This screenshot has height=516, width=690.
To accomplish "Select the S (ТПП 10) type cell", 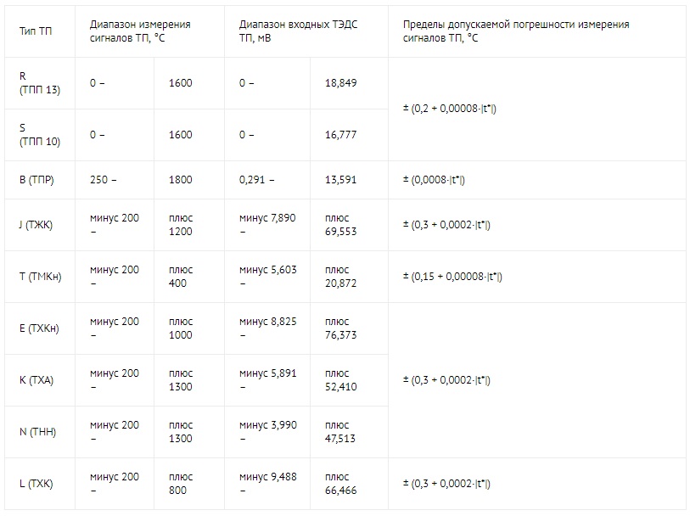I will click(x=39, y=135).
